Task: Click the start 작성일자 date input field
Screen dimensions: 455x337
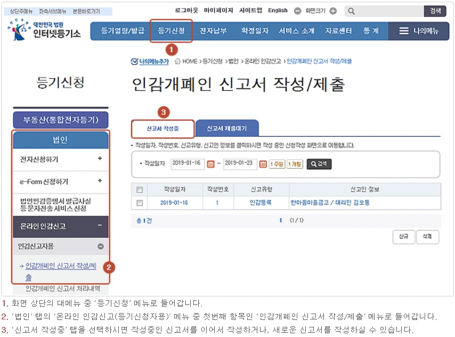Action: tap(188, 165)
